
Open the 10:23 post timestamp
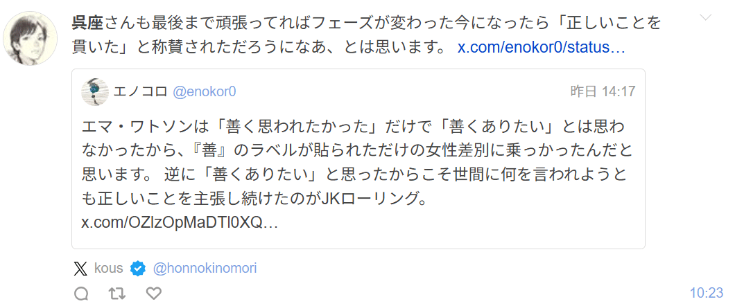click(707, 293)
